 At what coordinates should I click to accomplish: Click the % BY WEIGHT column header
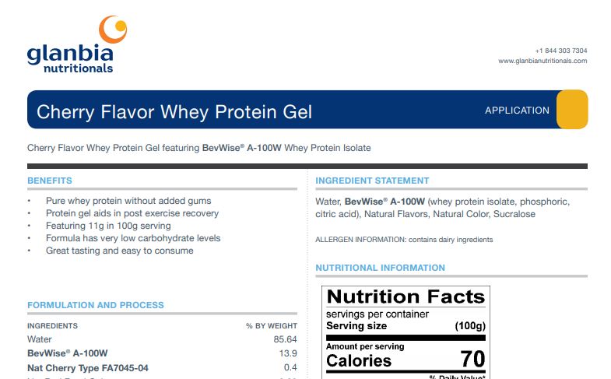point(271,326)
